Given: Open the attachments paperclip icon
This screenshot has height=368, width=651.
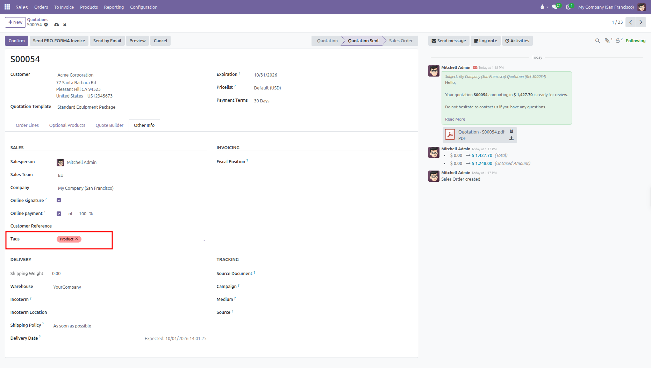Looking at the screenshot, I should click(608, 41).
